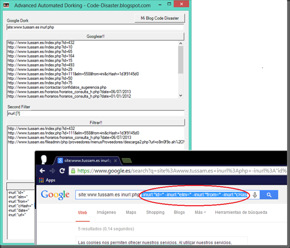The image size is (290, 248).
Task: Click the green padlock in address bar
Action: (x=73, y=170)
